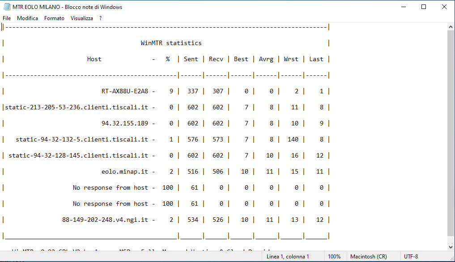Click the 100% zoom indicator in status bar

(x=334, y=257)
